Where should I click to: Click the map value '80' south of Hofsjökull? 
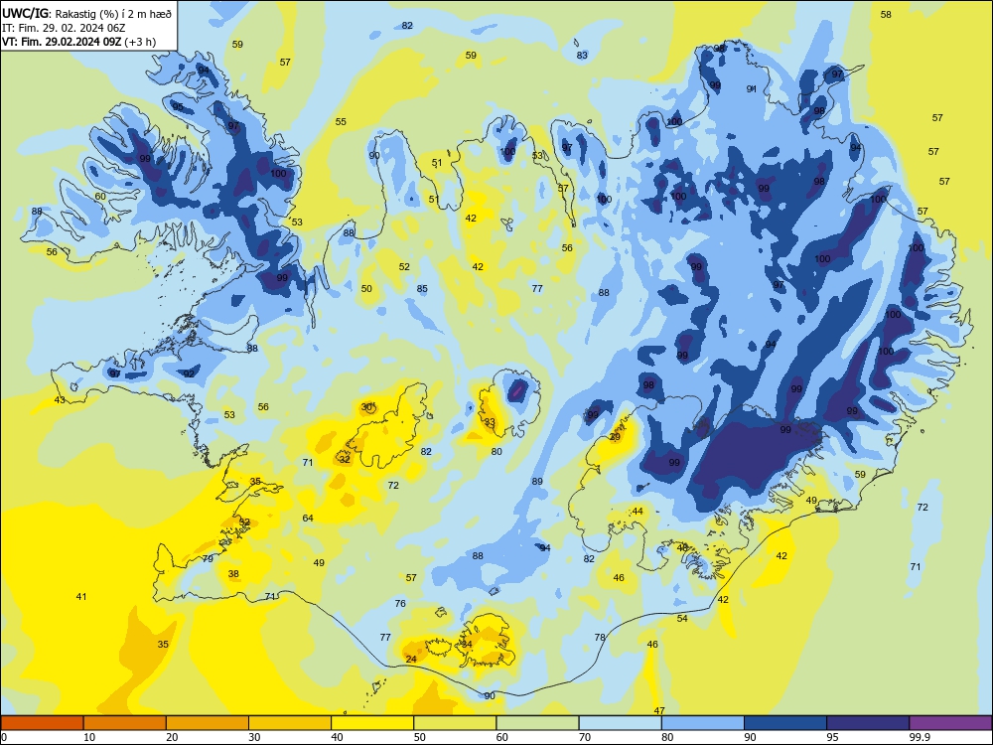click(x=496, y=452)
